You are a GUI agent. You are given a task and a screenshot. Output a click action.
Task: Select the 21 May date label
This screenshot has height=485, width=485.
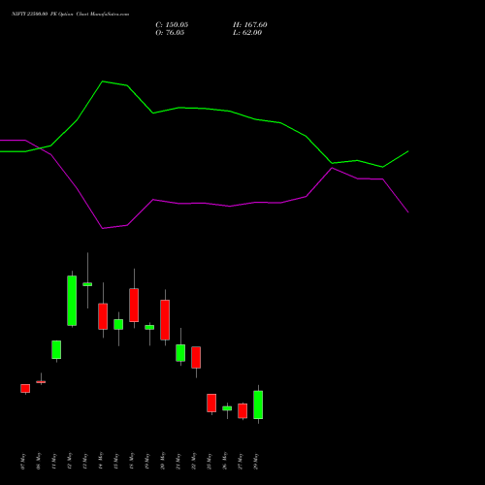pos(178,462)
